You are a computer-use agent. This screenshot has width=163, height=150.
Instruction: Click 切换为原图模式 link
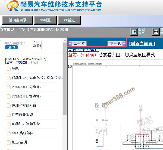83,50
